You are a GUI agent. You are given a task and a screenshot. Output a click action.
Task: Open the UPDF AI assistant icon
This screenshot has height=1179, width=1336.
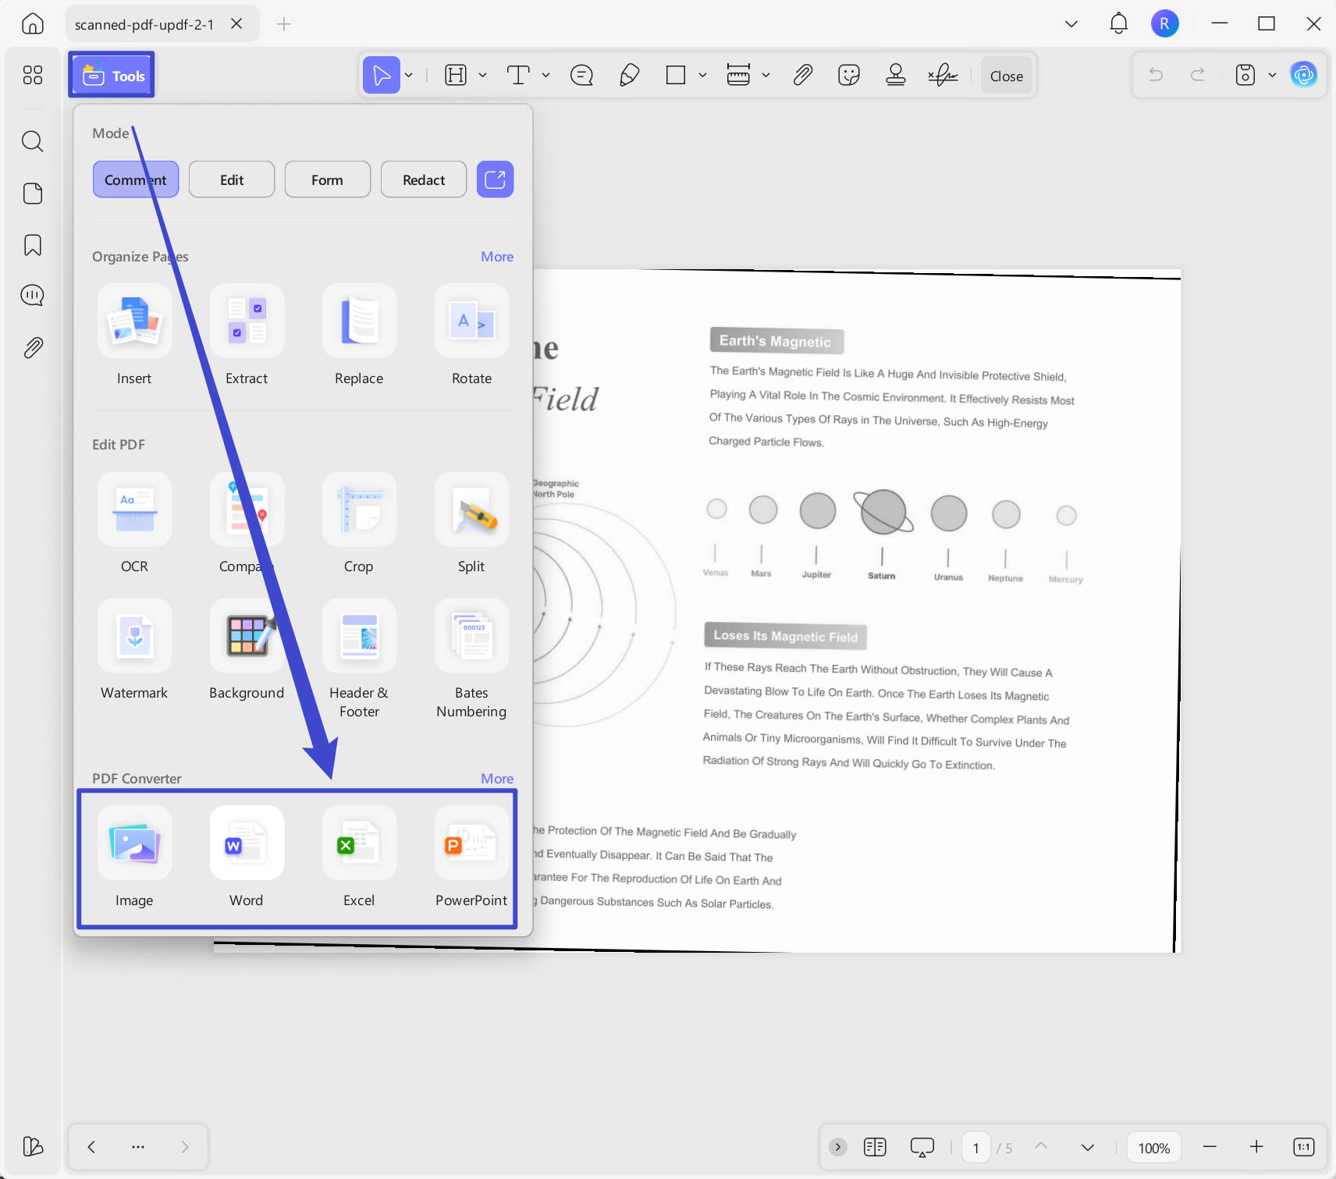1303,75
